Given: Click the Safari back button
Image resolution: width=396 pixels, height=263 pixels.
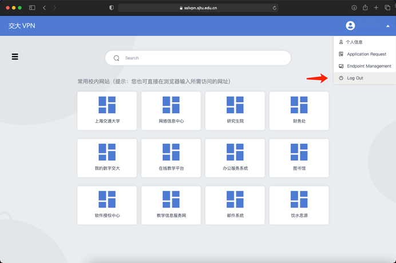Looking at the screenshot, I should (45, 8).
